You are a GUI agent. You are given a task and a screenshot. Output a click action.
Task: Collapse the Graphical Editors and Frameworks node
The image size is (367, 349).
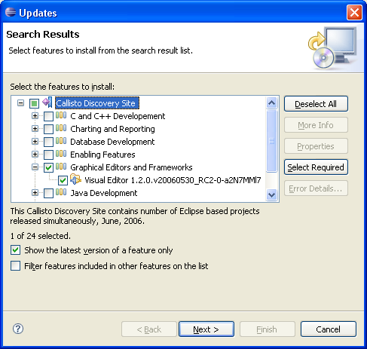pyautogui.click(x=35, y=167)
